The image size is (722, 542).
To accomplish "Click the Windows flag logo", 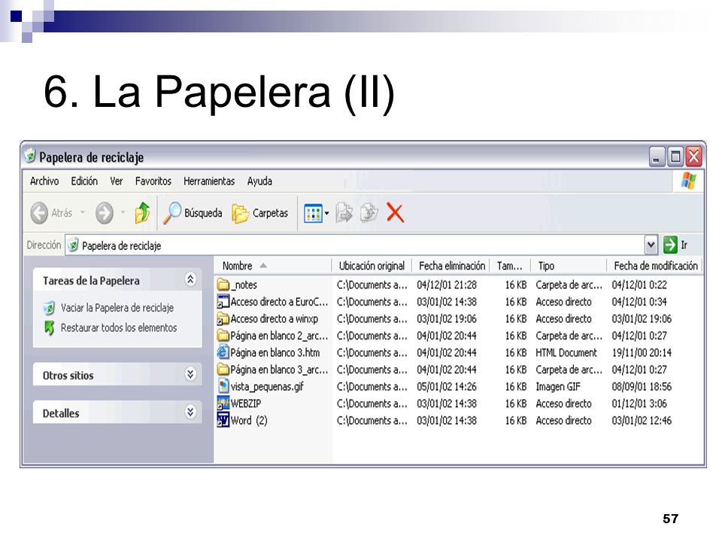I will (x=688, y=181).
